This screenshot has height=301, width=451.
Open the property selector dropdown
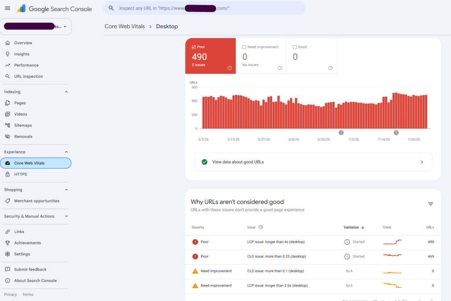pyautogui.click(x=36, y=26)
